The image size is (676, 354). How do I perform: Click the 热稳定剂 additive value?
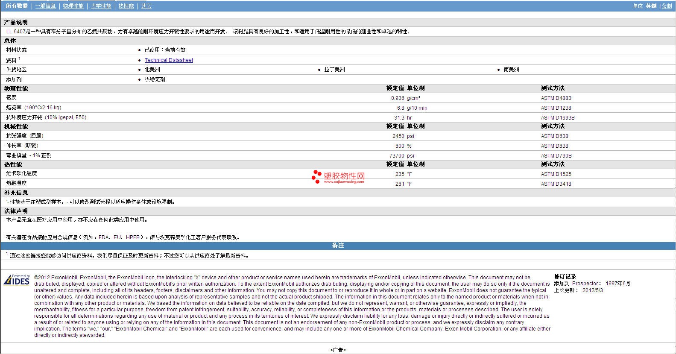[x=155, y=79]
